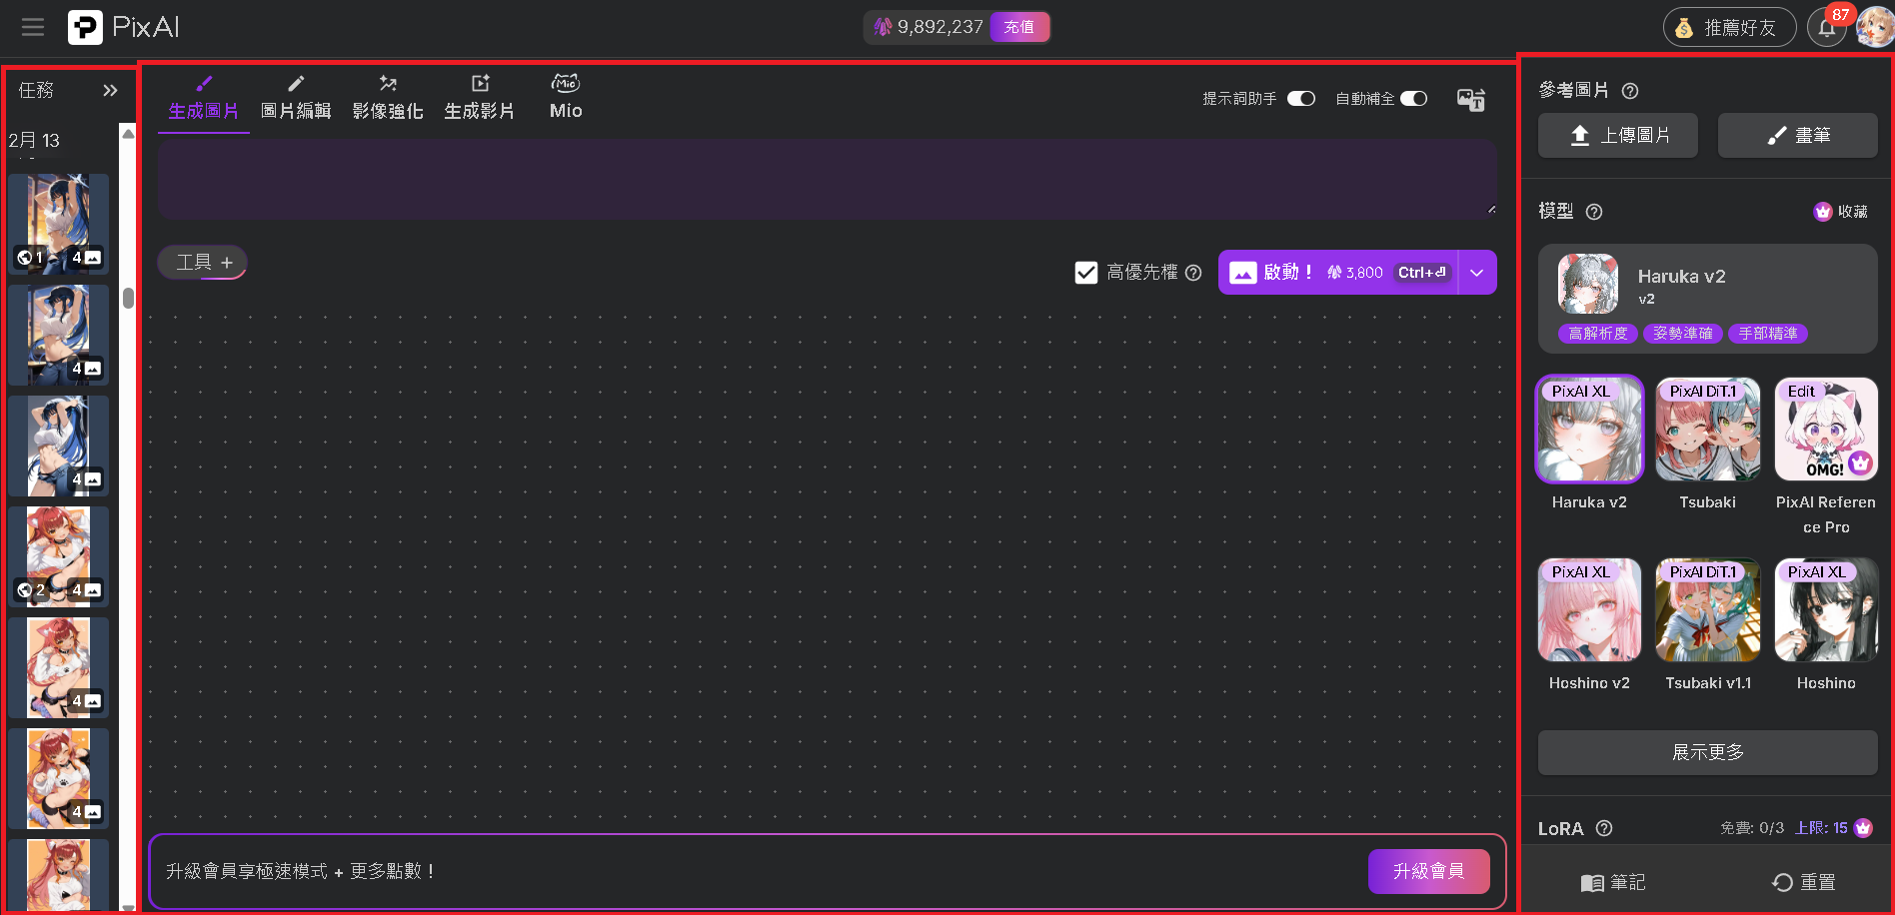The height and width of the screenshot is (915, 1895).
Task: Switch to the 圖片編輯 tab
Action: click(296, 98)
